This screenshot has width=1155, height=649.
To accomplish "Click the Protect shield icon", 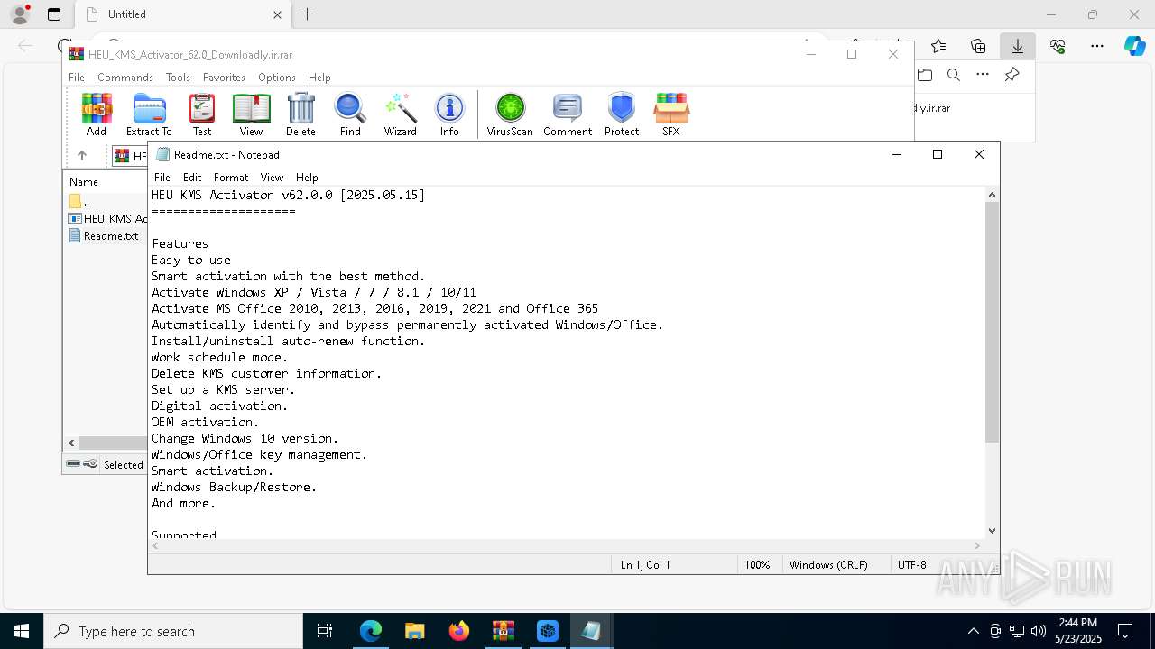I will [622, 114].
